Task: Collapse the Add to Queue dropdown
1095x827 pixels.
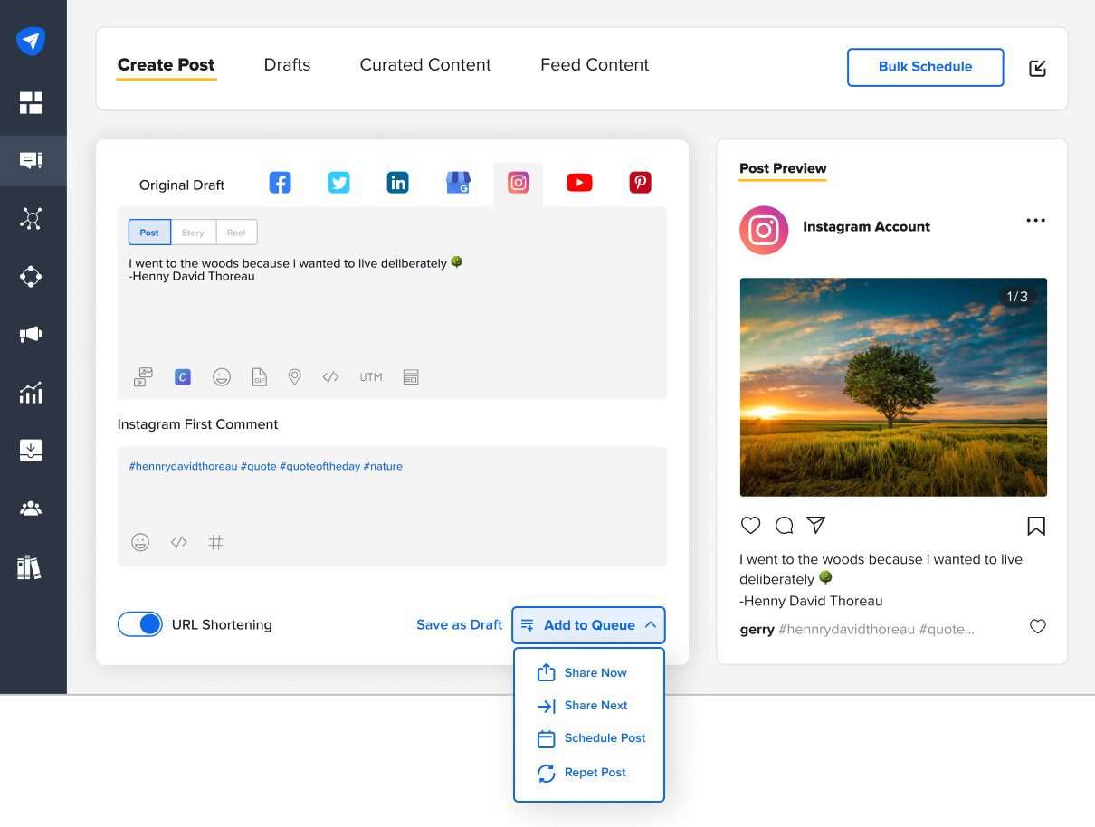Action: [651, 625]
